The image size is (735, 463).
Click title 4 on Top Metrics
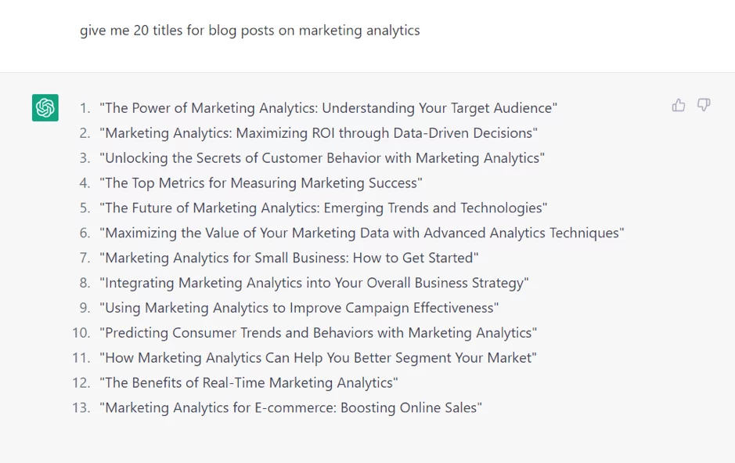click(x=261, y=183)
